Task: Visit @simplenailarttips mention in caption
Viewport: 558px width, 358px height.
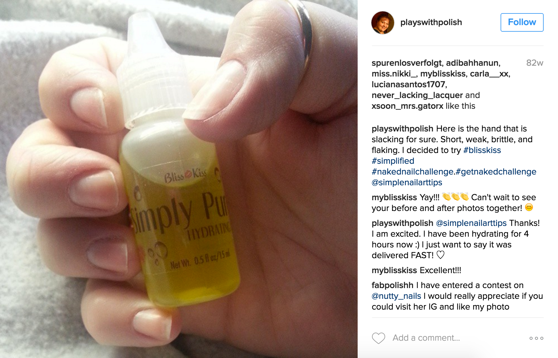Action: pyautogui.click(x=407, y=182)
